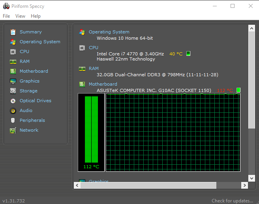Click the horizontal scrollbar right arrow
This screenshot has height=204, width=259.
click(x=244, y=186)
